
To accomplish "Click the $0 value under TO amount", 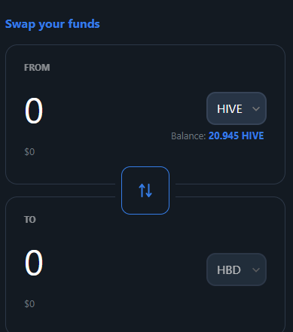I will [29, 304].
